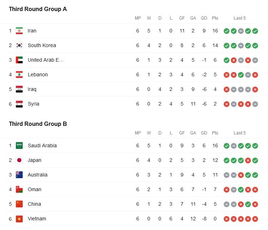Click the Iran flag icon
Image resolution: width=268 pixels, height=230 pixels.
(19, 31)
